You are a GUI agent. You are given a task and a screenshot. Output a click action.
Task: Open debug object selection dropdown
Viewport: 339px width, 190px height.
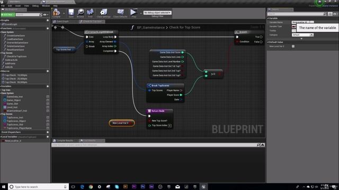click(x=157, y=13)
